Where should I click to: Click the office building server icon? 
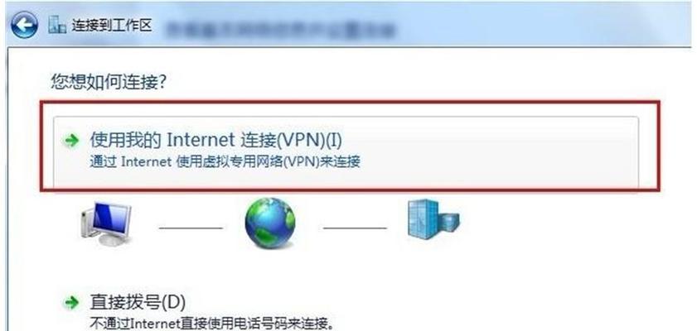point(433,219)
